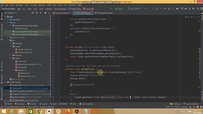
Task: Collapse the themes folder
Action: coord(13,70)
